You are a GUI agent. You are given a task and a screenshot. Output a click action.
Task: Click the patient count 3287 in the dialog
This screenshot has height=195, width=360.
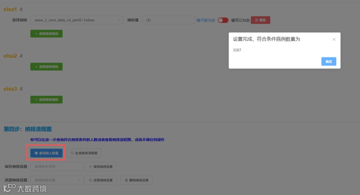point(237,50)
